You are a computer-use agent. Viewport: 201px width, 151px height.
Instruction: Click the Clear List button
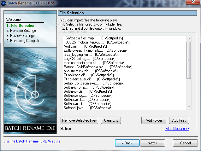tap(111, 120)
